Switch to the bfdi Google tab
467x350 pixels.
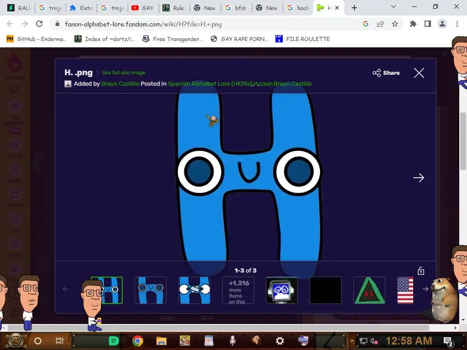point(236,8)
